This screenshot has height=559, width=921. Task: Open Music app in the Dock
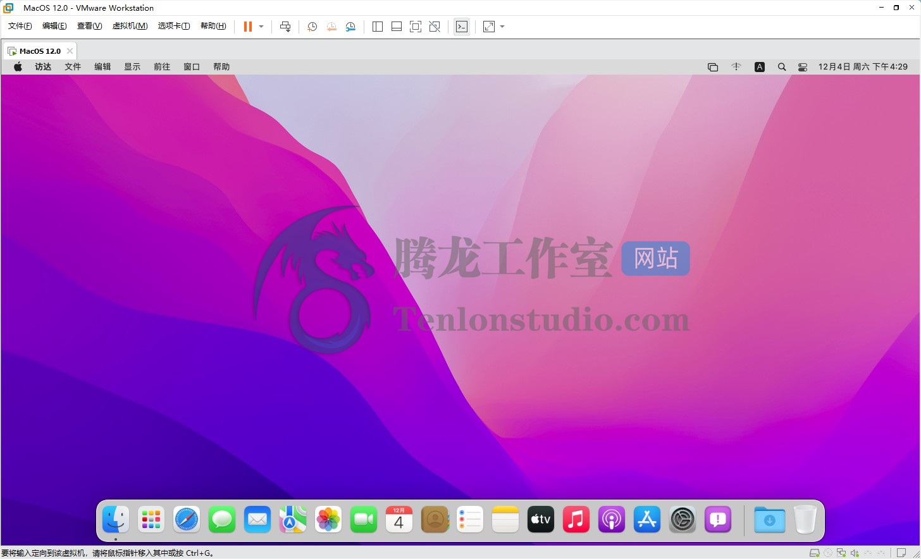pyautogui.click(x=576, y=520)
